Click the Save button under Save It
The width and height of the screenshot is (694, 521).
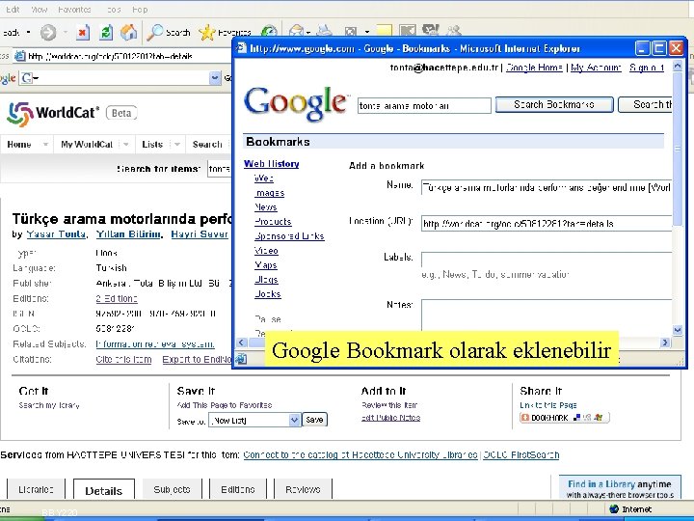[x=314, y=420]
